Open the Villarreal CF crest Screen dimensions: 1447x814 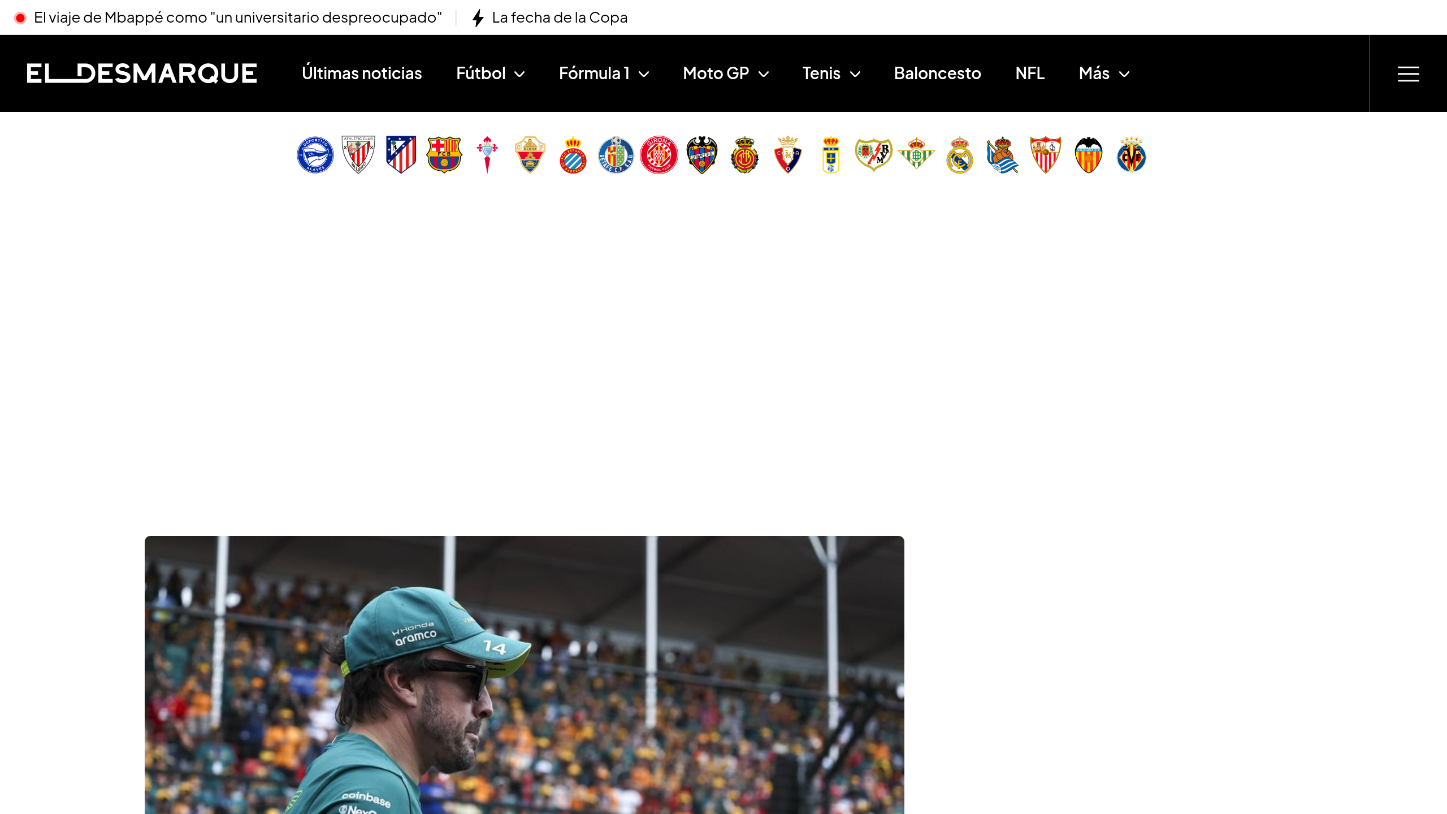pyautogui.click(x=1132, y=155)
